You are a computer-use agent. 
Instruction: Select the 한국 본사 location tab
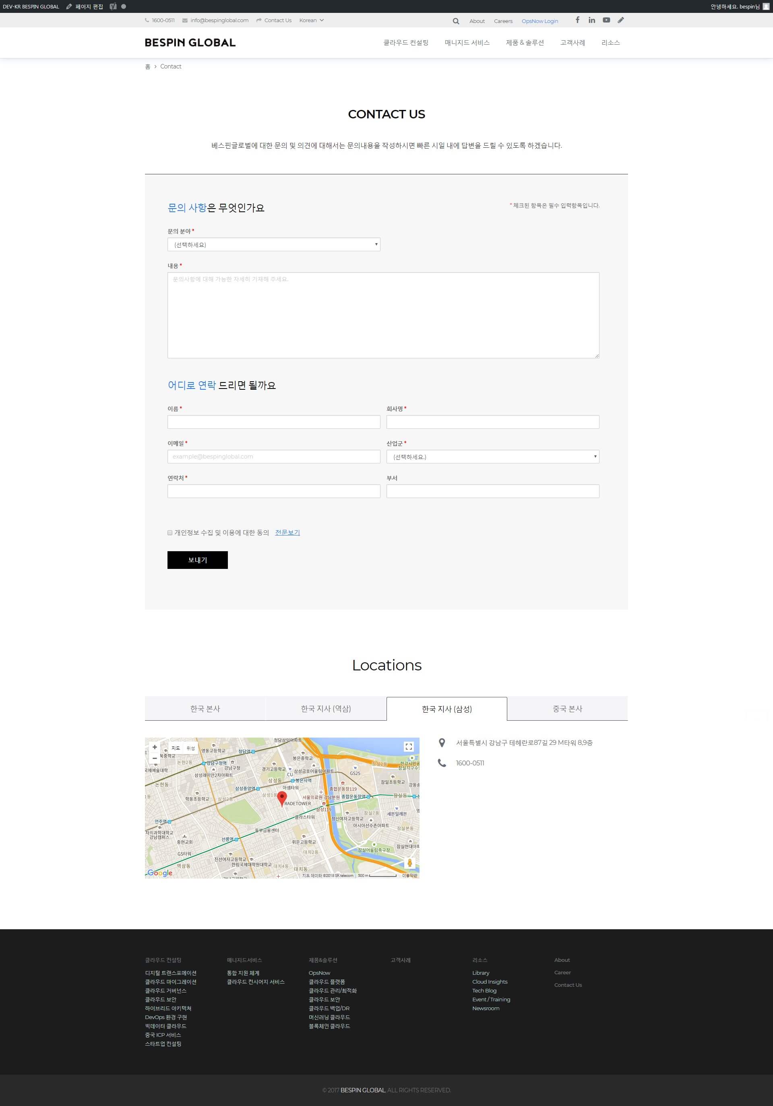[x=205, y=709]
